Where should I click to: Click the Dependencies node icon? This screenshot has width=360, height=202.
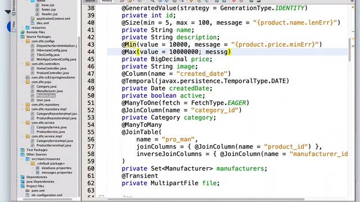22,177
